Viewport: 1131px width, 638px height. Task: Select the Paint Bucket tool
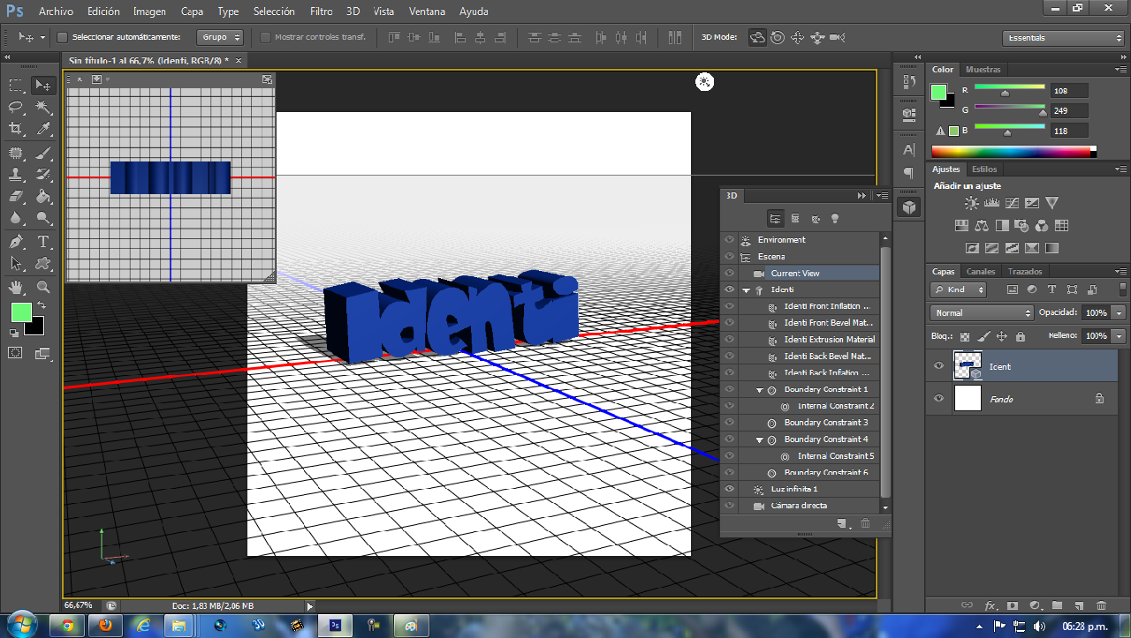coord(42,197)
